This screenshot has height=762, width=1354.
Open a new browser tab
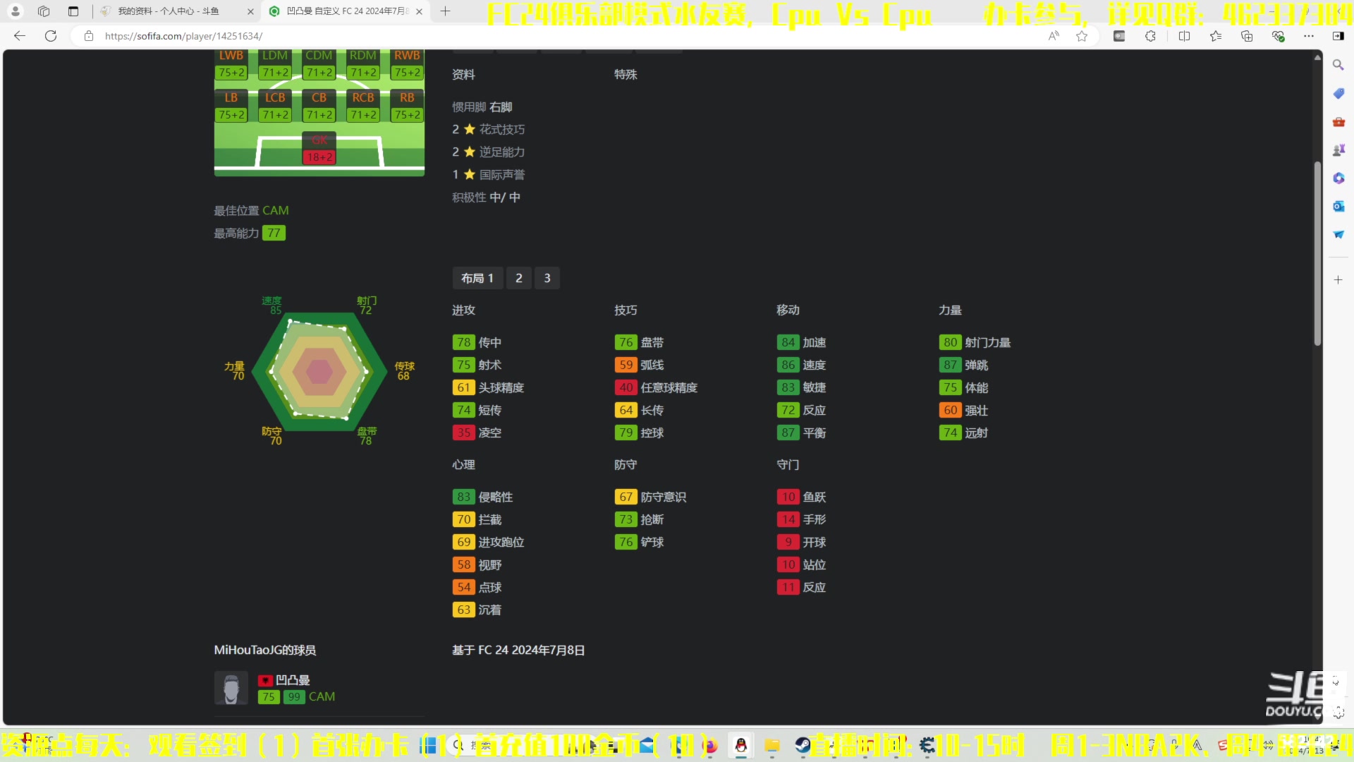click(x=445, y=11)
